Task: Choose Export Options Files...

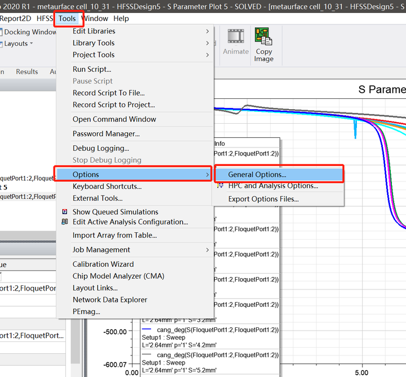Action: [279, 199]
